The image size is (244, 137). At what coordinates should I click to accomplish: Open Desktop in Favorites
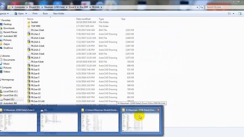7,24
